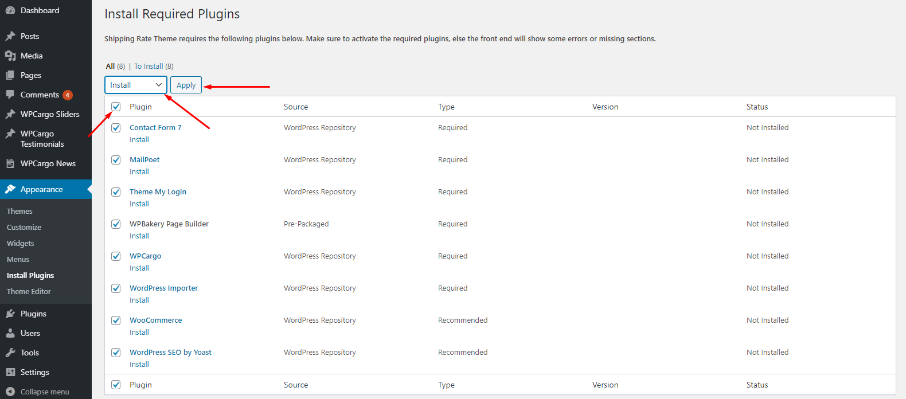Viewport: 906px width, 399px height.
Task: Open the Users menu
Action: coord(30,333)
